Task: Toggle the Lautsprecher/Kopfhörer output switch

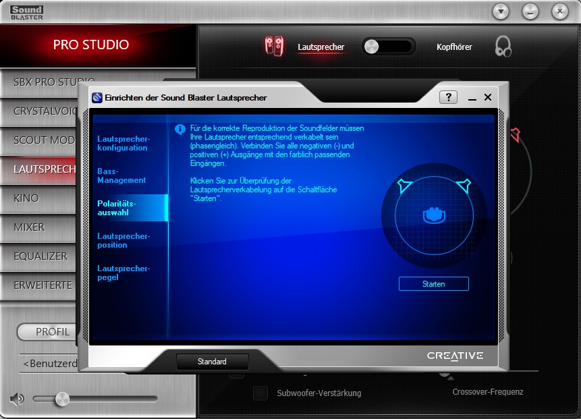Action: [x=388, y=47]
